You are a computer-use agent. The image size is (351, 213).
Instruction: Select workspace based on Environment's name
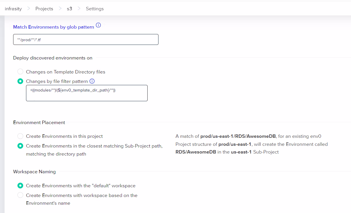20,195
